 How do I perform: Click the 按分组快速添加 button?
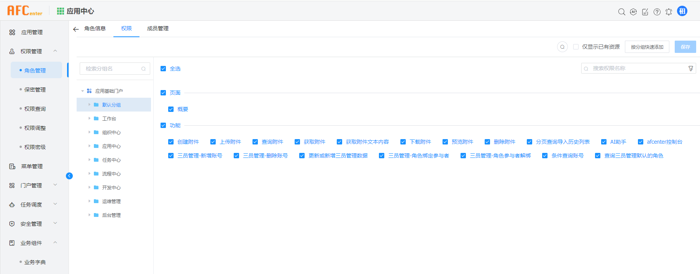coord(647,47)
